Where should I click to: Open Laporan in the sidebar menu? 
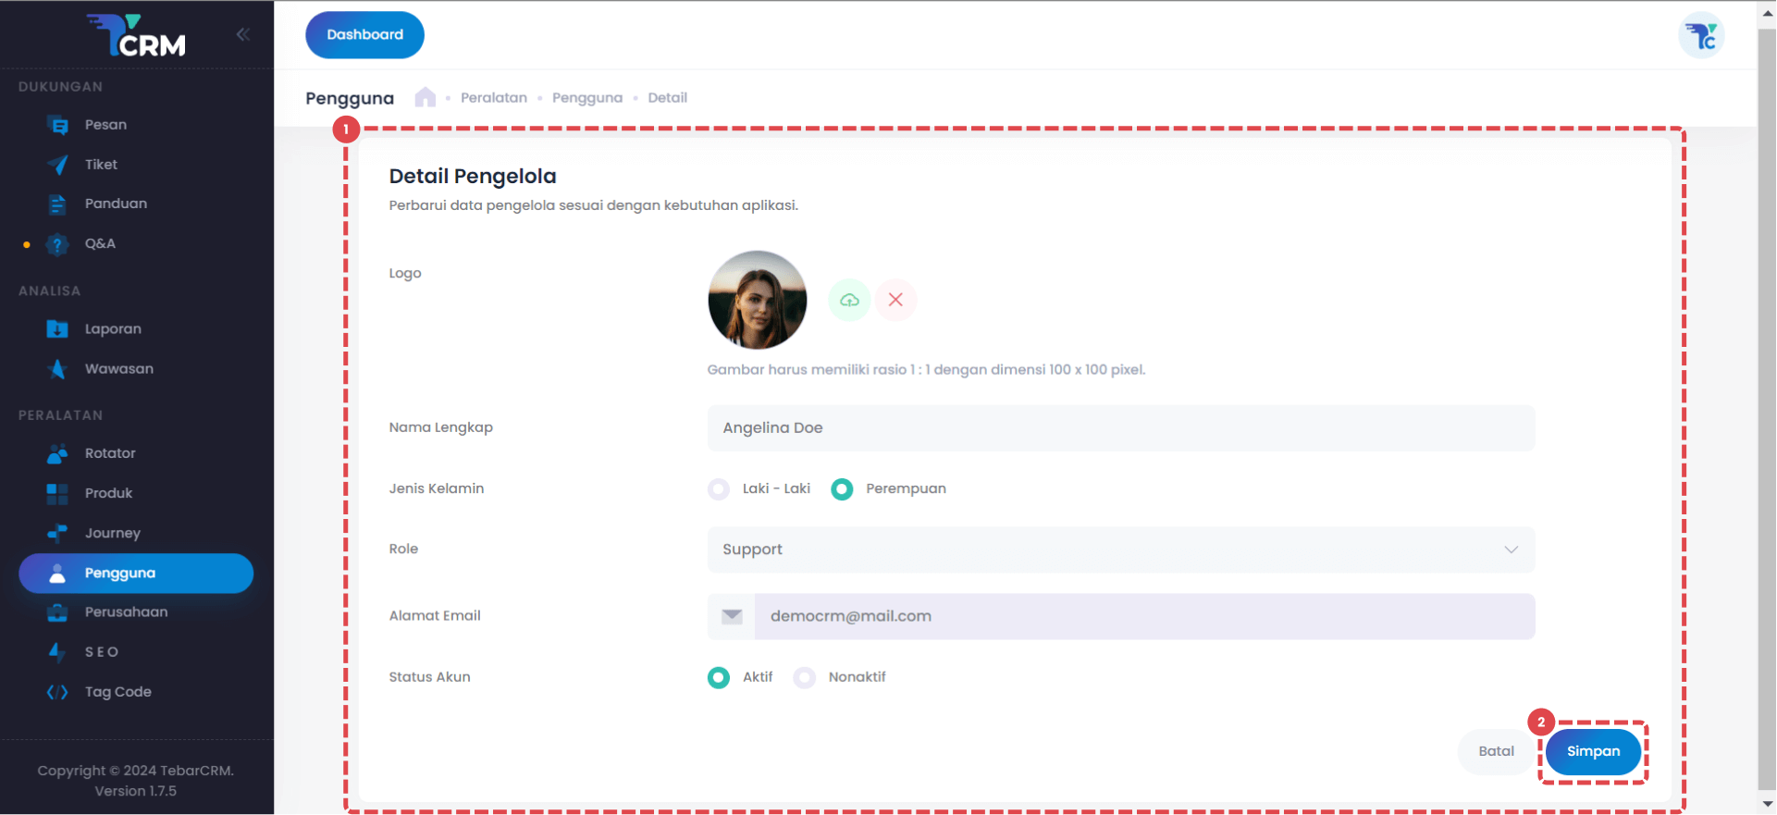point(113,329)
